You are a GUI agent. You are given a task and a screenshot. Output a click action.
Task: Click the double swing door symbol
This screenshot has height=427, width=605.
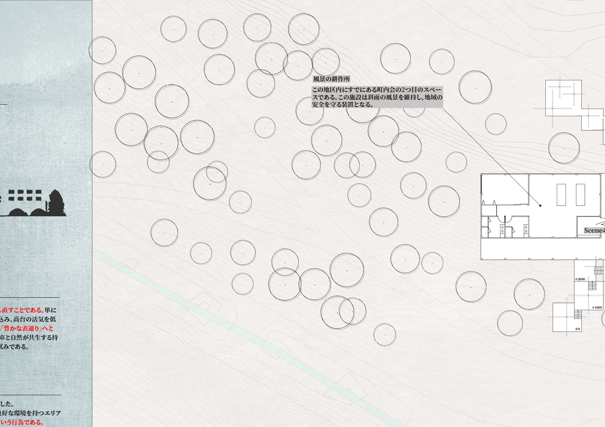[x=505, y=219]
